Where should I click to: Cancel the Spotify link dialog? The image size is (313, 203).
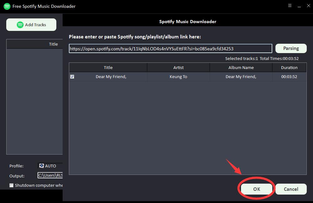pyautogui.click(x=291, y=189)
